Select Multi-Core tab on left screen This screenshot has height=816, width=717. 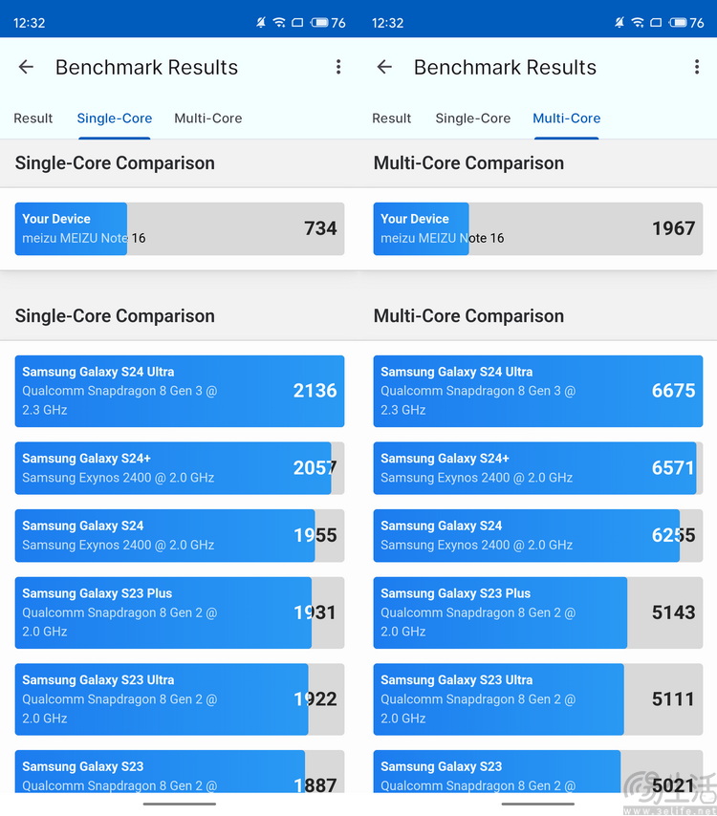coord(207,118)
